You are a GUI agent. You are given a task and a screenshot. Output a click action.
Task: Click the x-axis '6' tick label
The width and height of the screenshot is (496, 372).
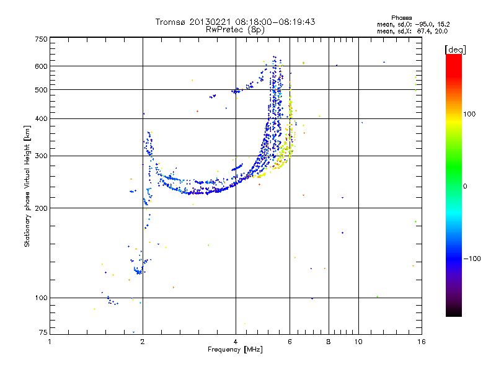pos(290,342)
